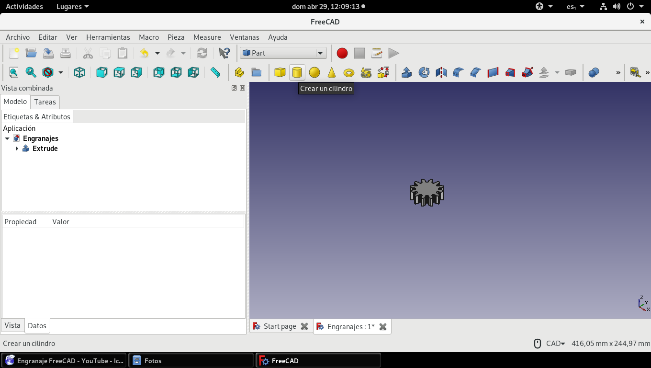
Task: Open the measure distance ruler tool
Action: pos(215,72)
